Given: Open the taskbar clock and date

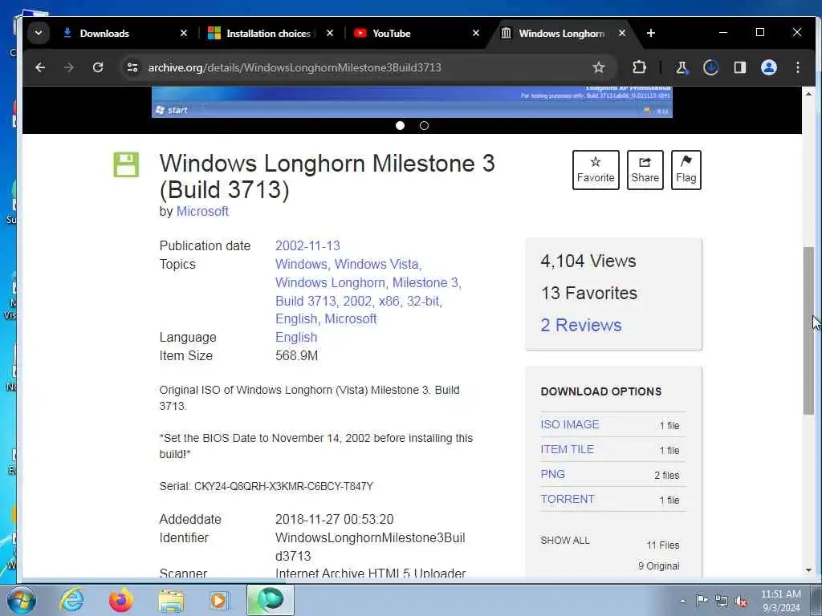Looking at the screenshot, I should pos(781,601).
